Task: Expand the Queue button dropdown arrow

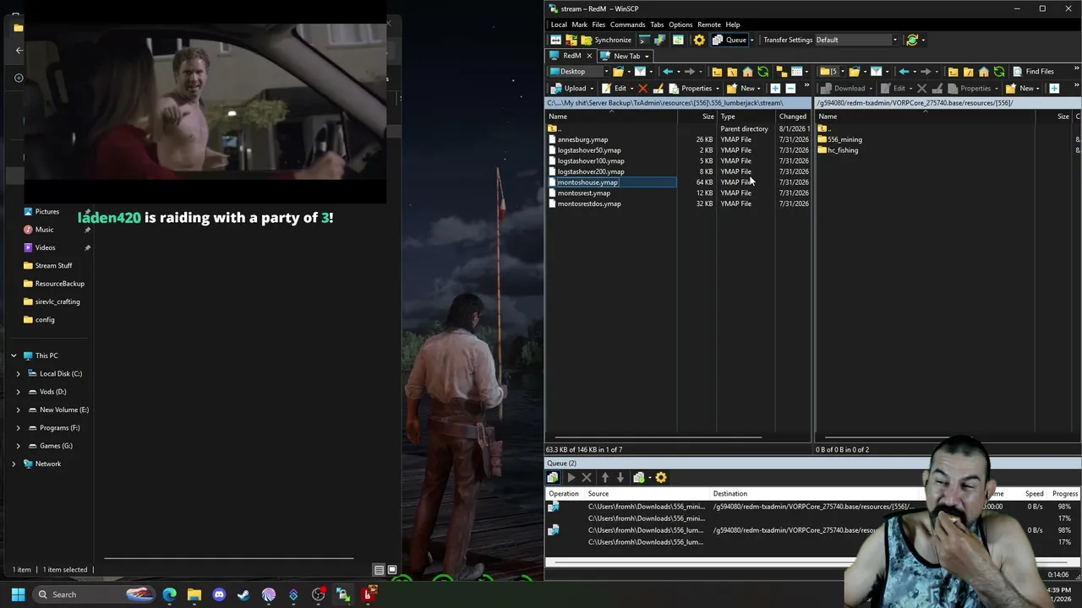Action: coord(751,40)
